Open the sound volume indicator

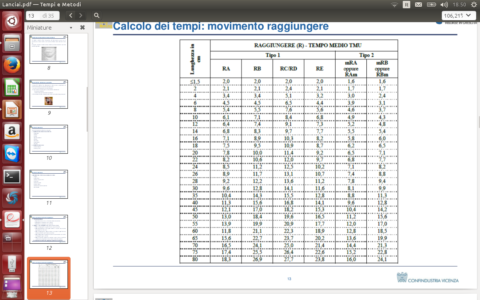(x=444, y=4)
